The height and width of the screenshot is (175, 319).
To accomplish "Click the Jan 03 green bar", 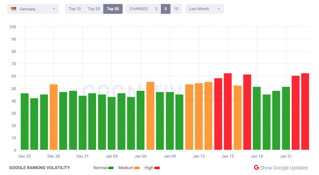I will 111,123.
